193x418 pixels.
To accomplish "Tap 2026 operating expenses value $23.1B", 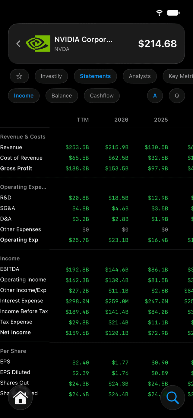I will tap(119, 240).
